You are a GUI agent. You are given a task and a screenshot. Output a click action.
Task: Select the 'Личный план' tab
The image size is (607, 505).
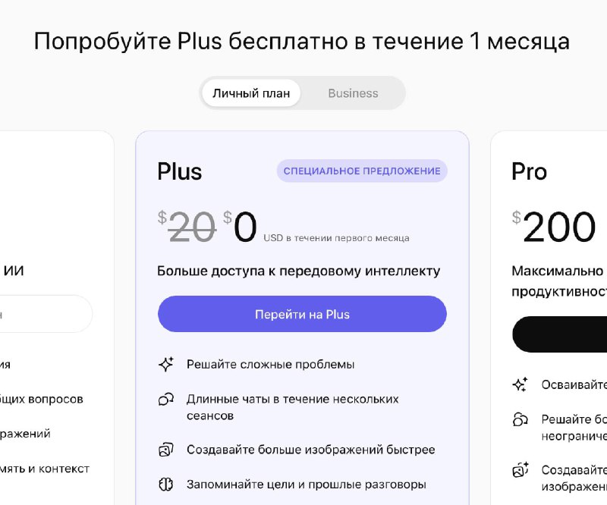[250, 93]
